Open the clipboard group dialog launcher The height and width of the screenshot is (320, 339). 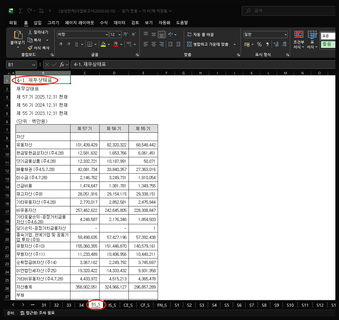52,55
